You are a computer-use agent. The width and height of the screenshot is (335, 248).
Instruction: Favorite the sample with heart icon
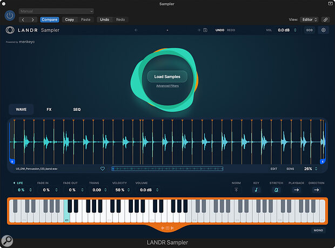coord(103,169)
